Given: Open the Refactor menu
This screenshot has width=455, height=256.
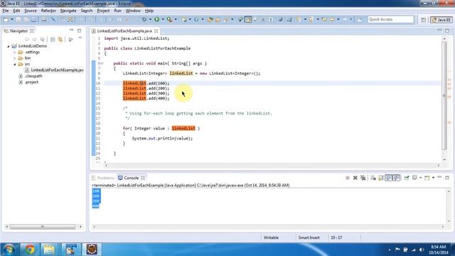Looking at the screenshot, I should (x=48, y=11).
